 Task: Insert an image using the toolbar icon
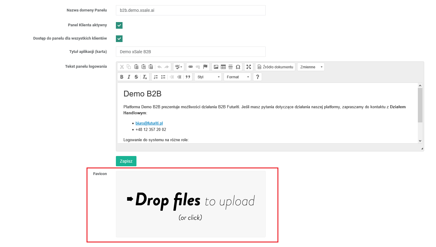point(216,67)
